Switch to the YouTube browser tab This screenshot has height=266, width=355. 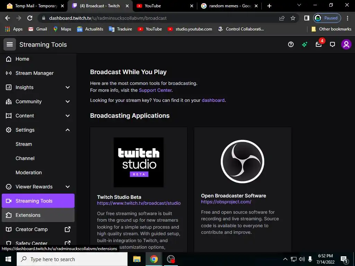pos(164,6)
